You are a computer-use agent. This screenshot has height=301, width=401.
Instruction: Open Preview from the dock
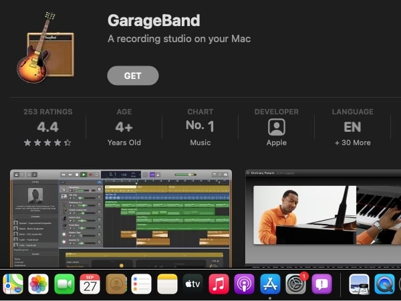359,284
